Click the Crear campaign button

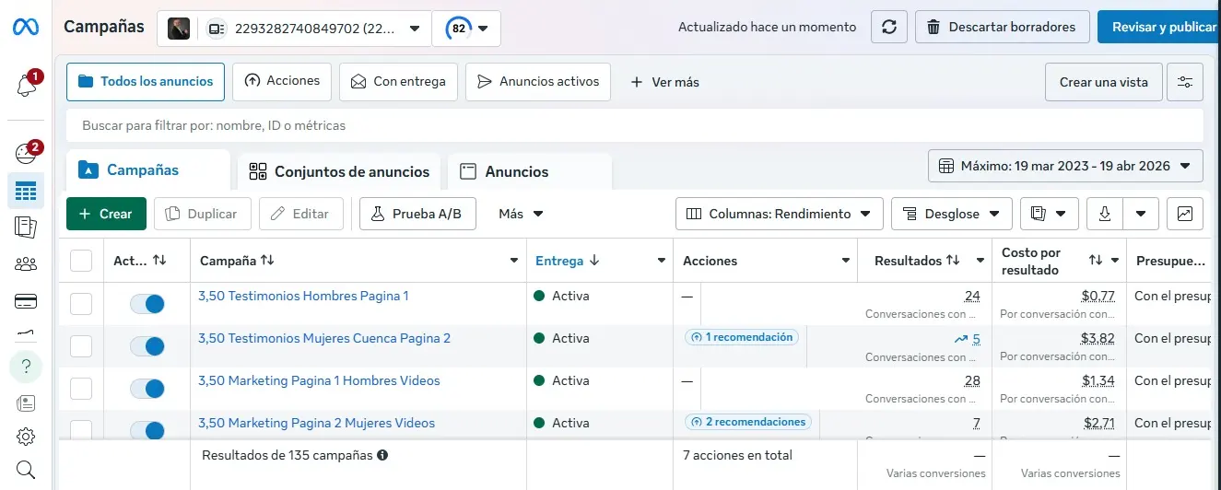tap(106, 214)
